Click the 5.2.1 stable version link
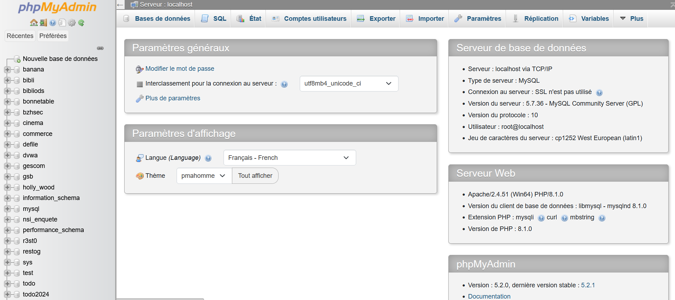Image resolution: width=675 pixels, height=300 pixels. (588, 285)
